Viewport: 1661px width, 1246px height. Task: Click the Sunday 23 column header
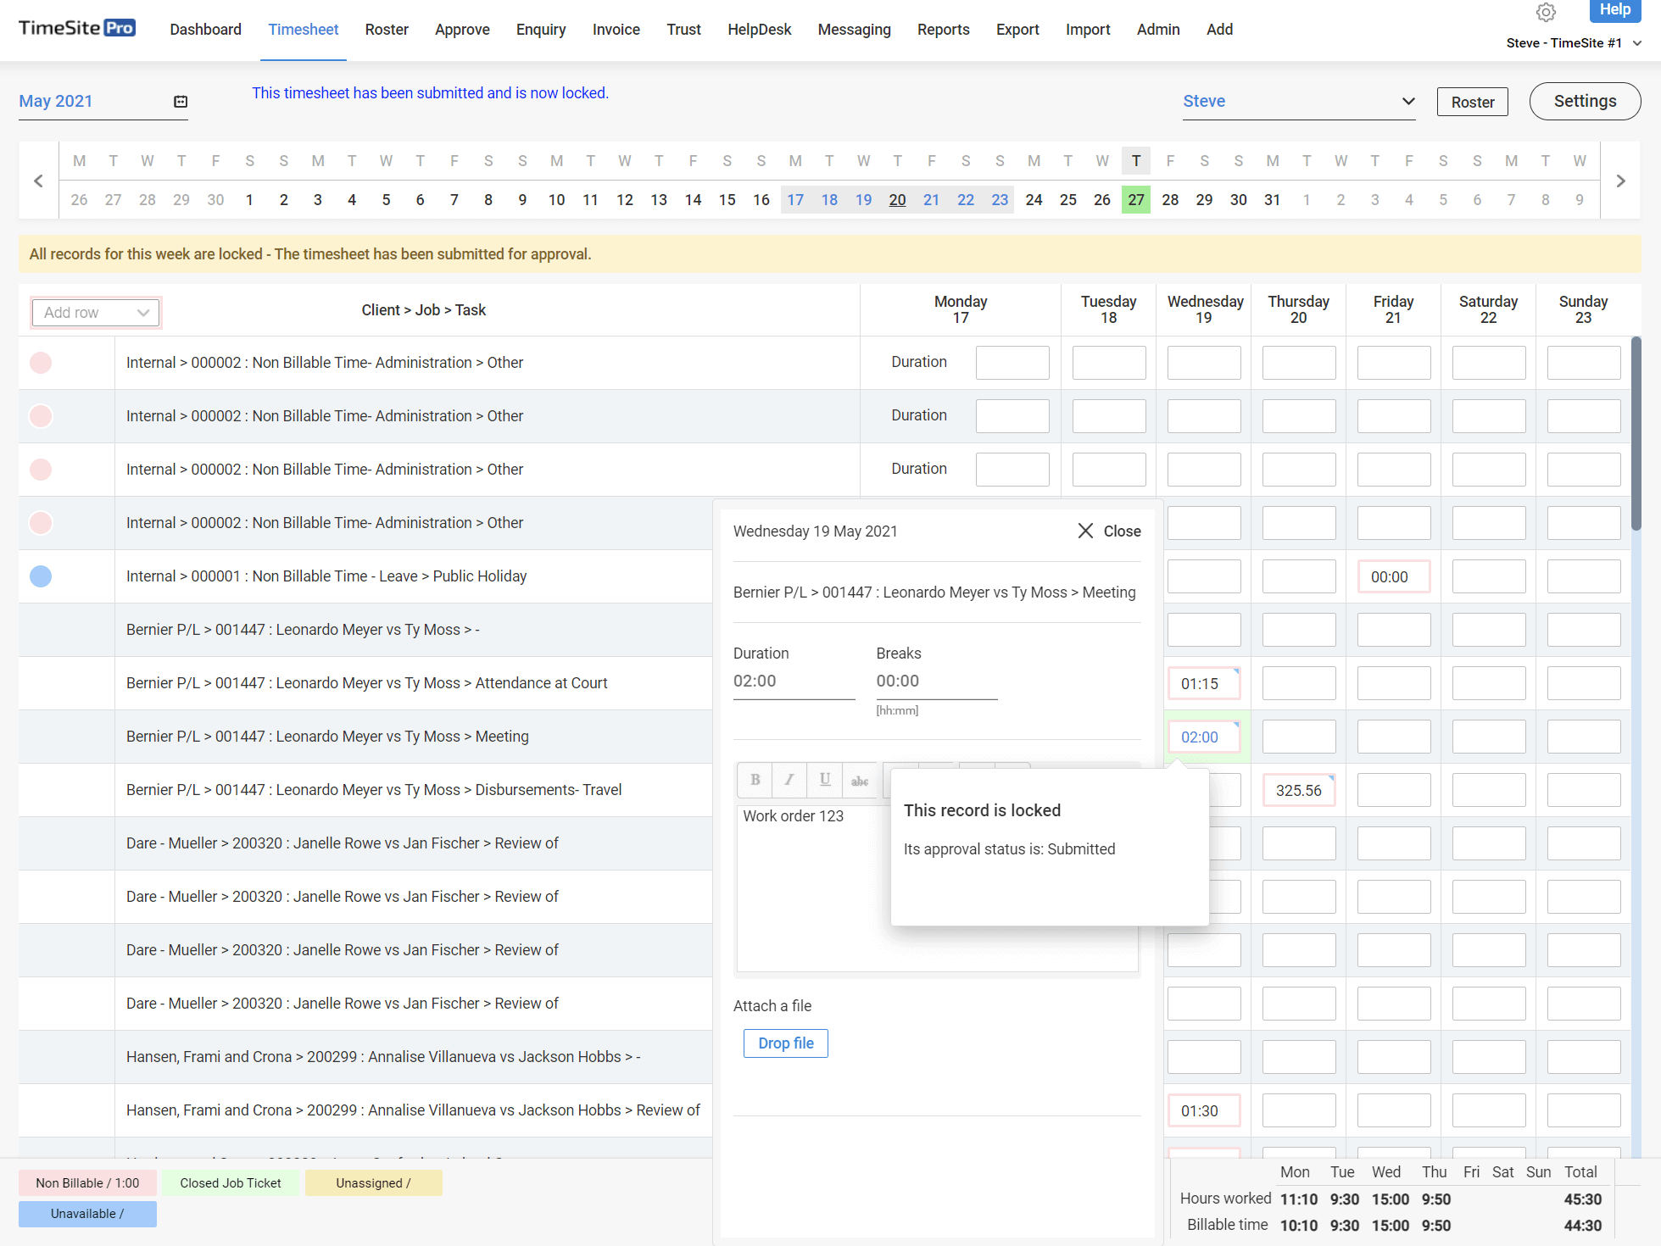coord(1583,309)
